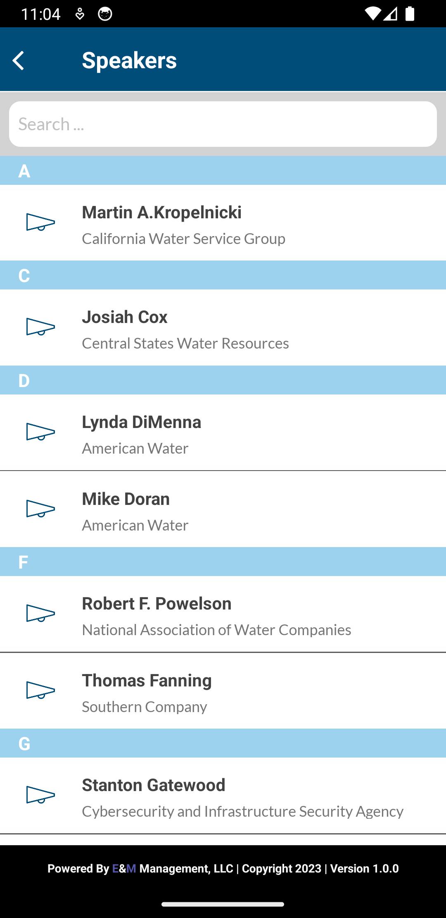Click the megaphone icon beside Josiah Cox
The image size is (446, 918).
[40, 327]
